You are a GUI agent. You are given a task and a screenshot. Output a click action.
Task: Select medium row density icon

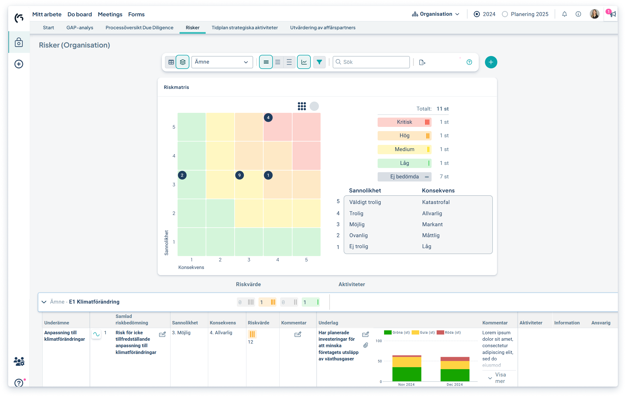click(278, 62)
